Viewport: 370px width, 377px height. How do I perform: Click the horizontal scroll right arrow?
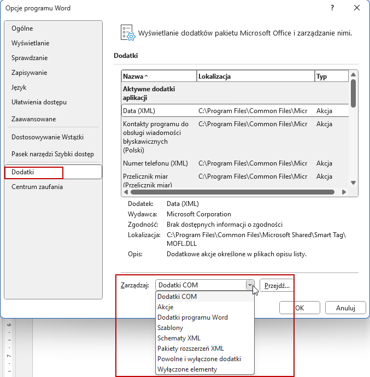[x=344, y=192]
